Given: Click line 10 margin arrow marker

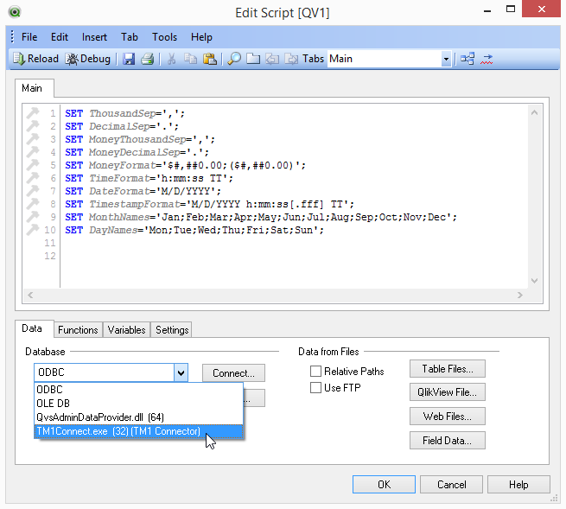Looking at the screenshot, I should click(33, 230).
